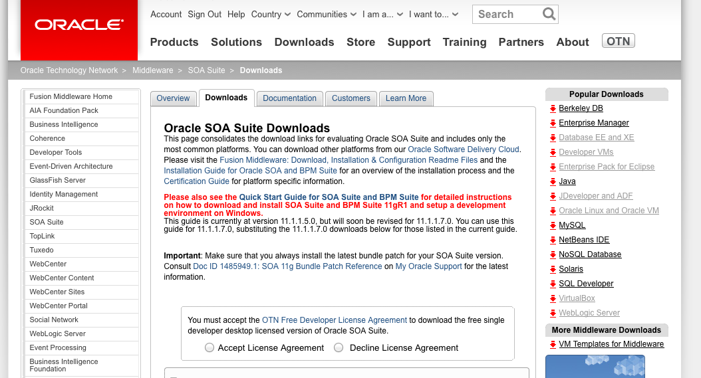Open the OTN Free Developer License Agreement link

pos(335,320)
